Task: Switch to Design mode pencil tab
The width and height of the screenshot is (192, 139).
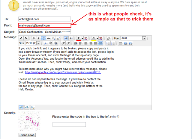Action: pos(21,107)
